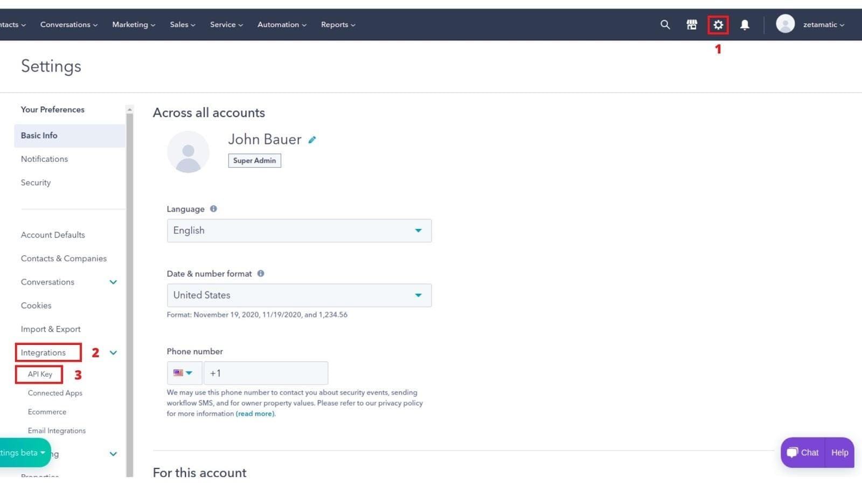
Task: Follow the read more privacy link
Action: tap(255, 414)
